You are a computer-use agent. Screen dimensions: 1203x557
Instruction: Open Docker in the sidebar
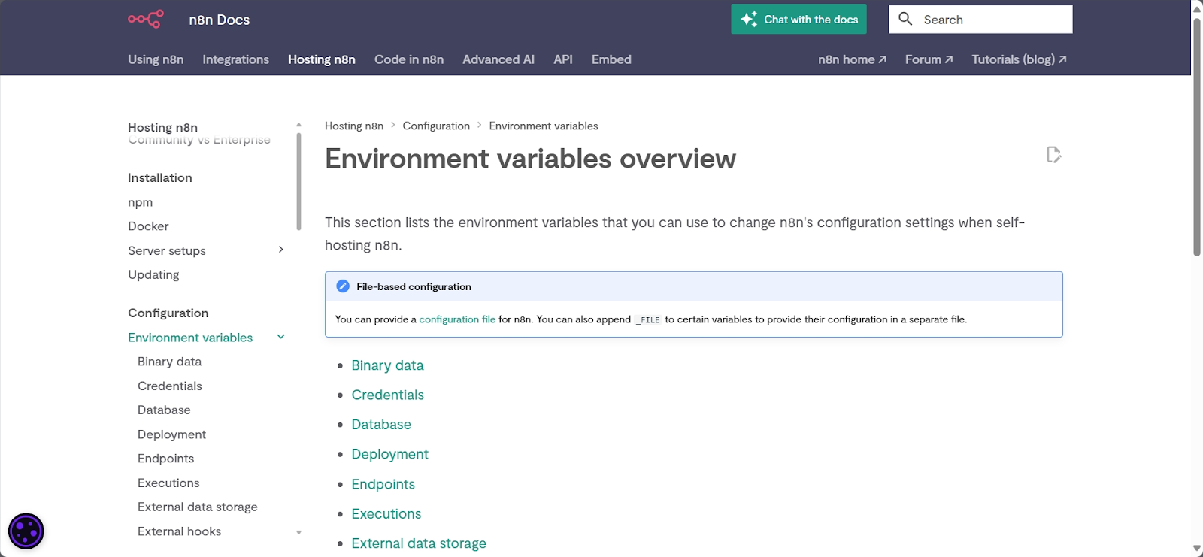tap(148, 226)
